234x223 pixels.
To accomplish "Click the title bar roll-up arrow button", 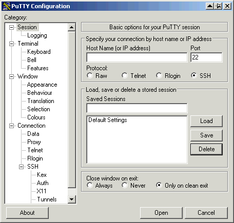I will [x=210, y=6].
